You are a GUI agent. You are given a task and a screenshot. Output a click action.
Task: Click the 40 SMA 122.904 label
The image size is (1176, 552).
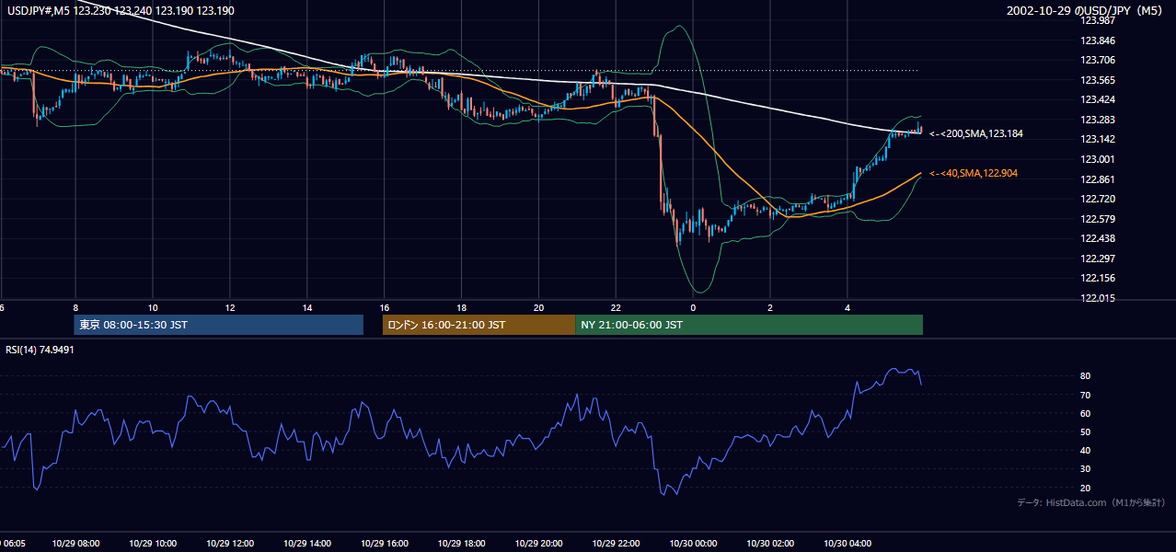(x=974, y=173)
